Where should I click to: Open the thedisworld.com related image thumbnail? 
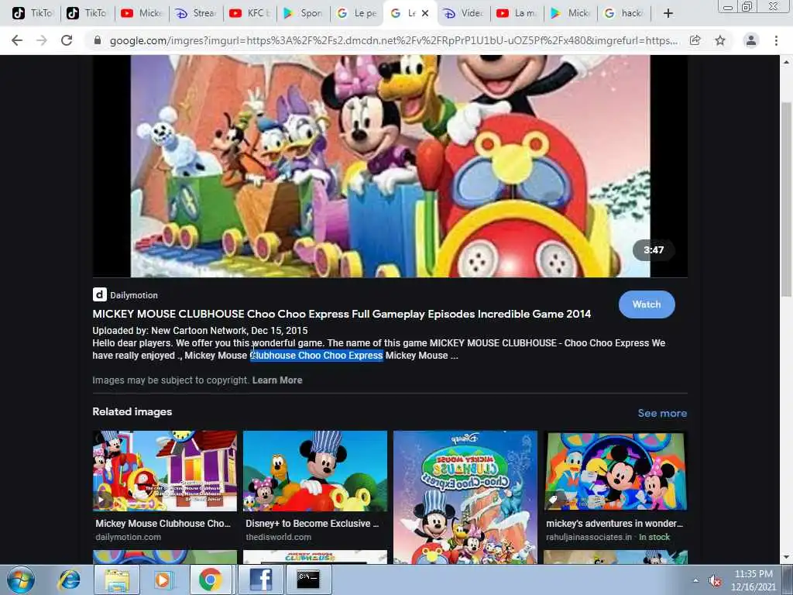coord(315,471)
